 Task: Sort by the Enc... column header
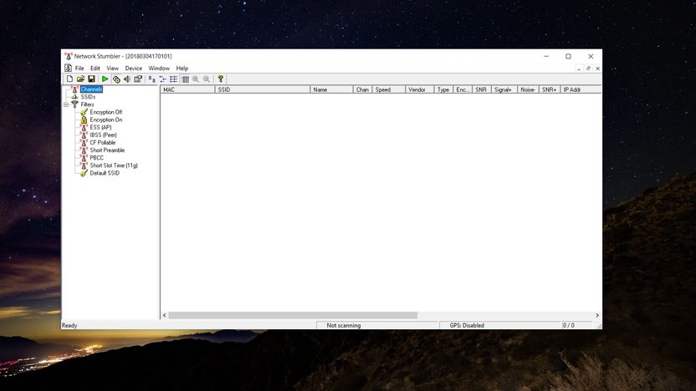pyautogui.click(x=463, y=89)
